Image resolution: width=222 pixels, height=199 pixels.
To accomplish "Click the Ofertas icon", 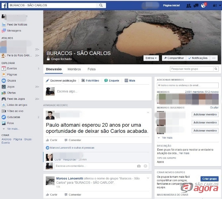I will (4, 93).
